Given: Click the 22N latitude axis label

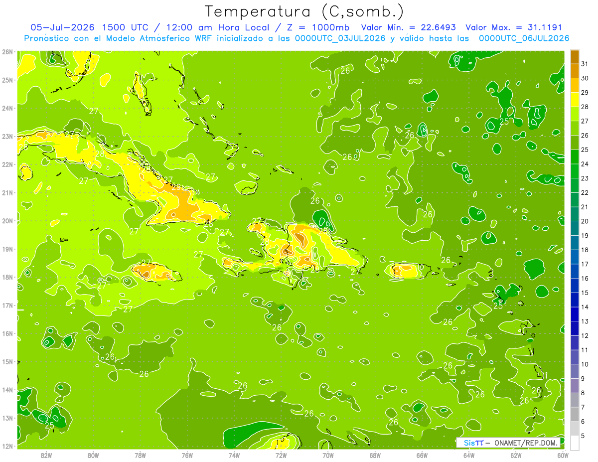Looking at the screenshot, I should pyautogui.click(x=7, y=164).
